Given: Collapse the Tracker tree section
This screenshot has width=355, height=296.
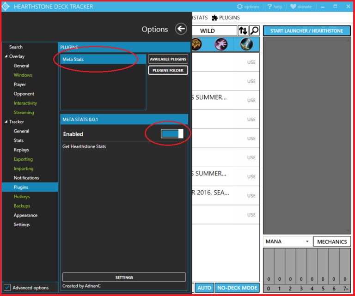Looking at the screenshot, I should point(6,121).
